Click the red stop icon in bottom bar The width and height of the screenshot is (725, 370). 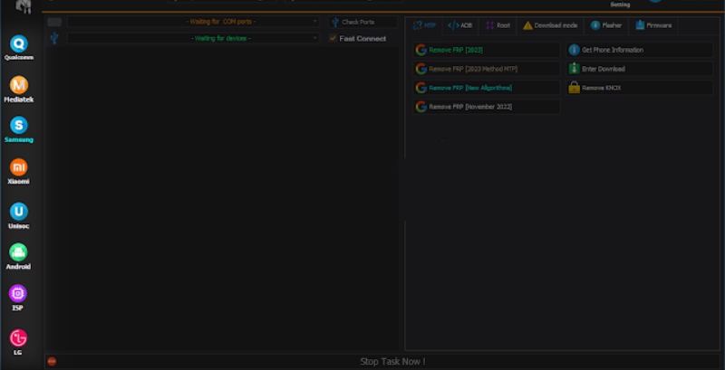pos(52,361)
